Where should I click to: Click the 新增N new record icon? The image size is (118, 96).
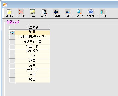tap(9, 13)
